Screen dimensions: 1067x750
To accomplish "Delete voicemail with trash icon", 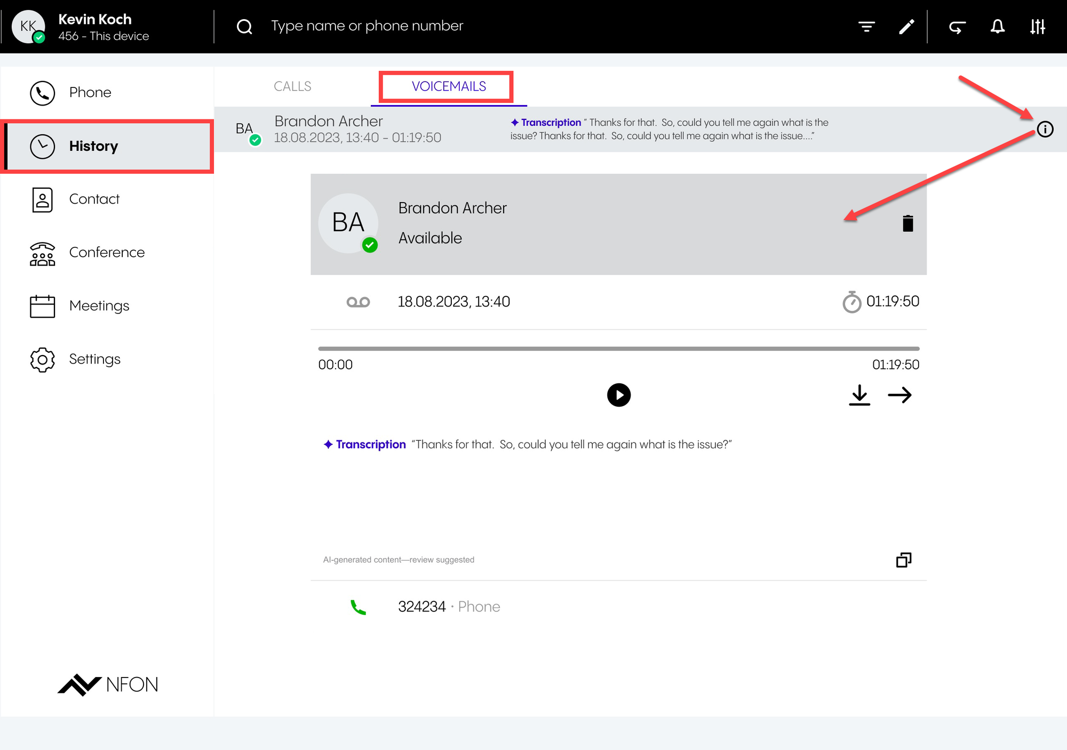I will pos(907,223).
